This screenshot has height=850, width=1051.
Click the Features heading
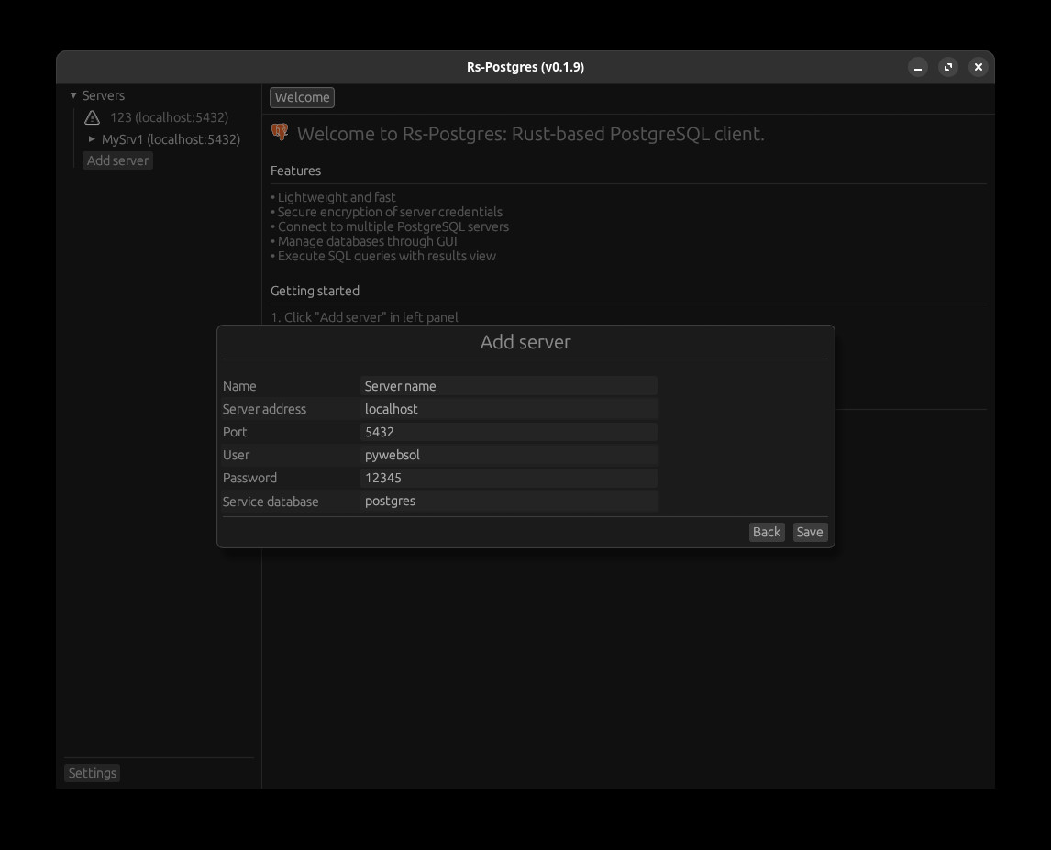(295, 171)
